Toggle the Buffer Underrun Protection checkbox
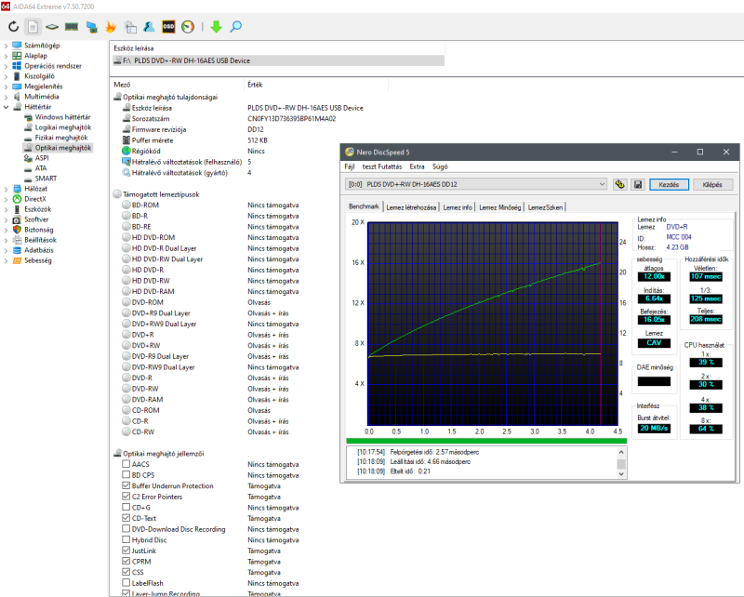 tap(126, 486)
